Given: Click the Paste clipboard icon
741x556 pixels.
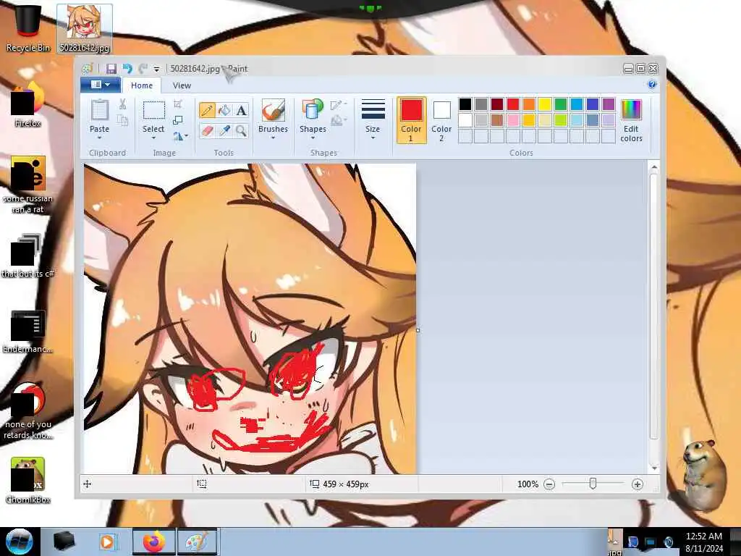Looking at the screenshot, I should point(99,111).
